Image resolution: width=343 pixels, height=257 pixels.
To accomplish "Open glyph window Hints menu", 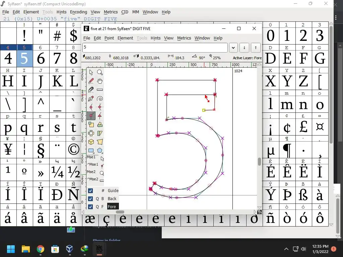I will pyautogui.click(x=155, y=38).
